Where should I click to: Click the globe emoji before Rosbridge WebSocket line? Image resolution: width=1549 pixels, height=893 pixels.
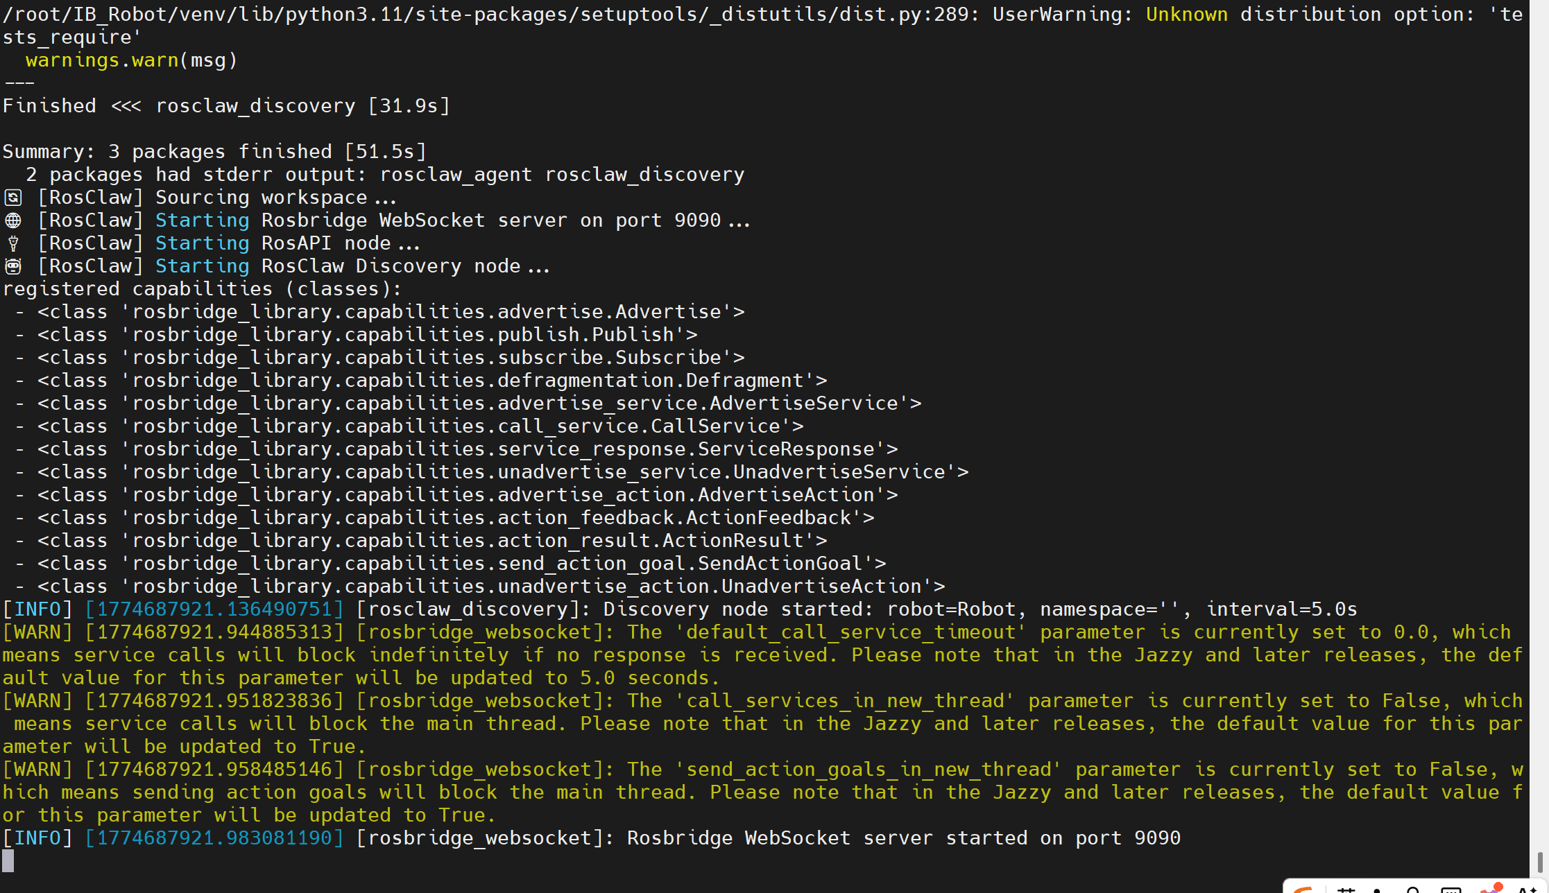point(13,220)
